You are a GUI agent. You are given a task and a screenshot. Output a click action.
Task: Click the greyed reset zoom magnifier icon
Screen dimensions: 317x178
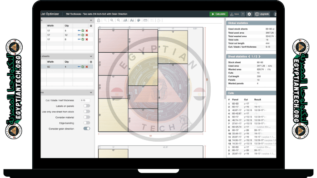coord(105,20)
